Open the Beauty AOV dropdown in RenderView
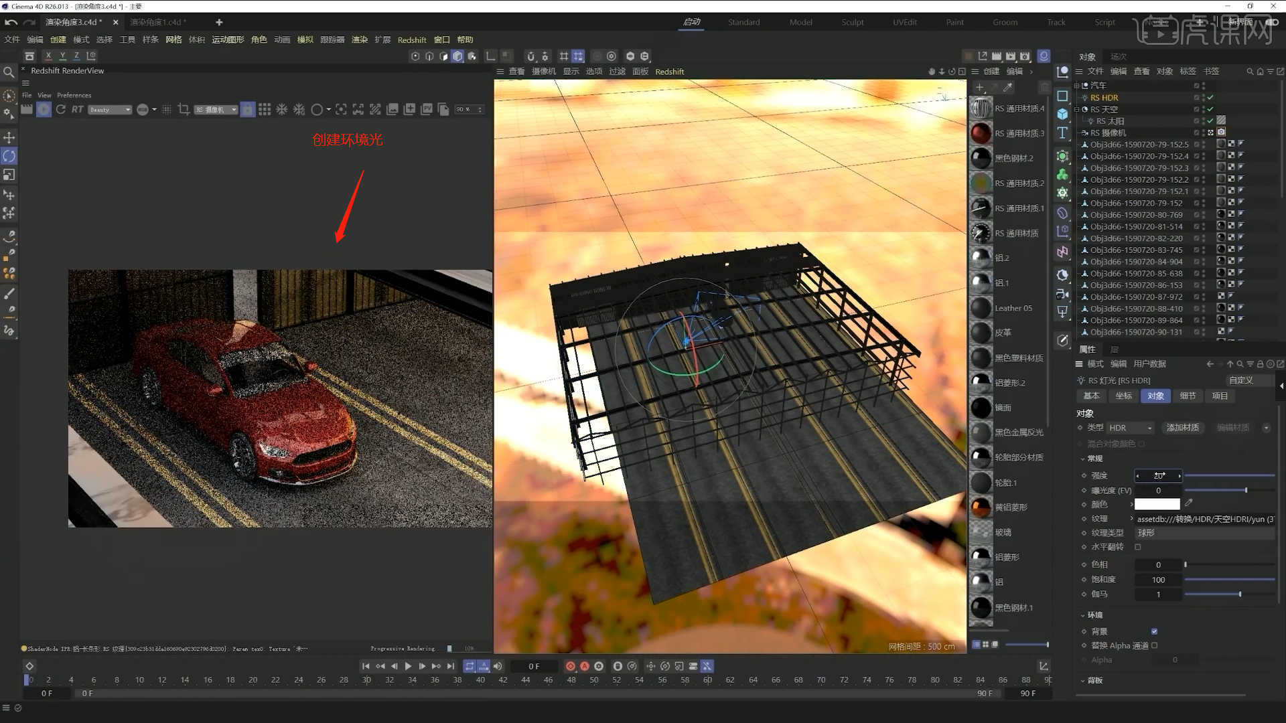Image resolution: width=1286 pixels, height=723 pixels. [110, 109]
